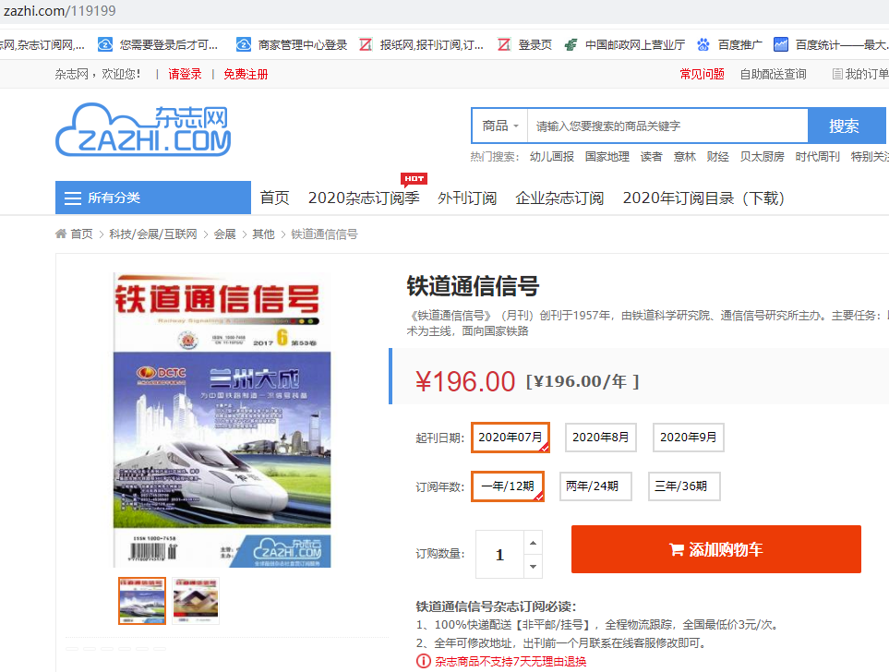The width and height of the screenshot is (889, 672).
Task: Click the 请登录 login link
Action: click(185, 74)
